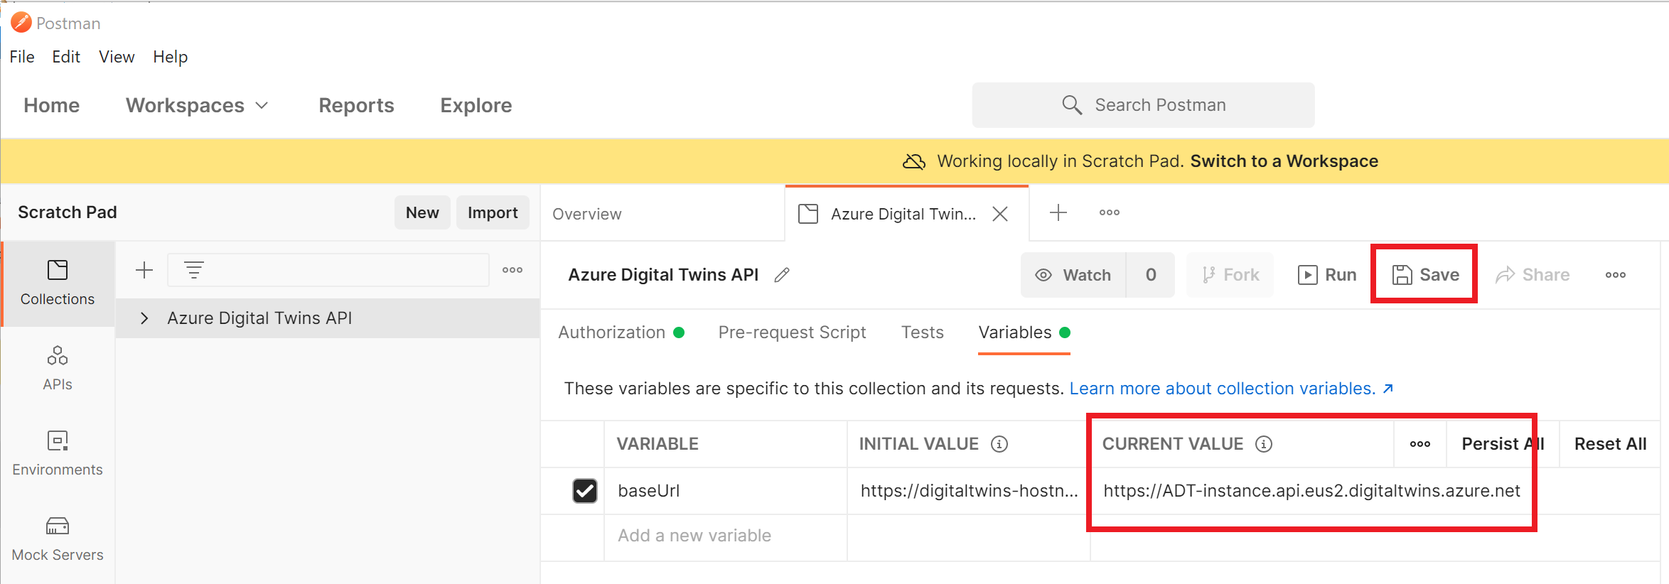Click Persist All
Viewport: 1669px width, 584px height.
point(1503,444)
